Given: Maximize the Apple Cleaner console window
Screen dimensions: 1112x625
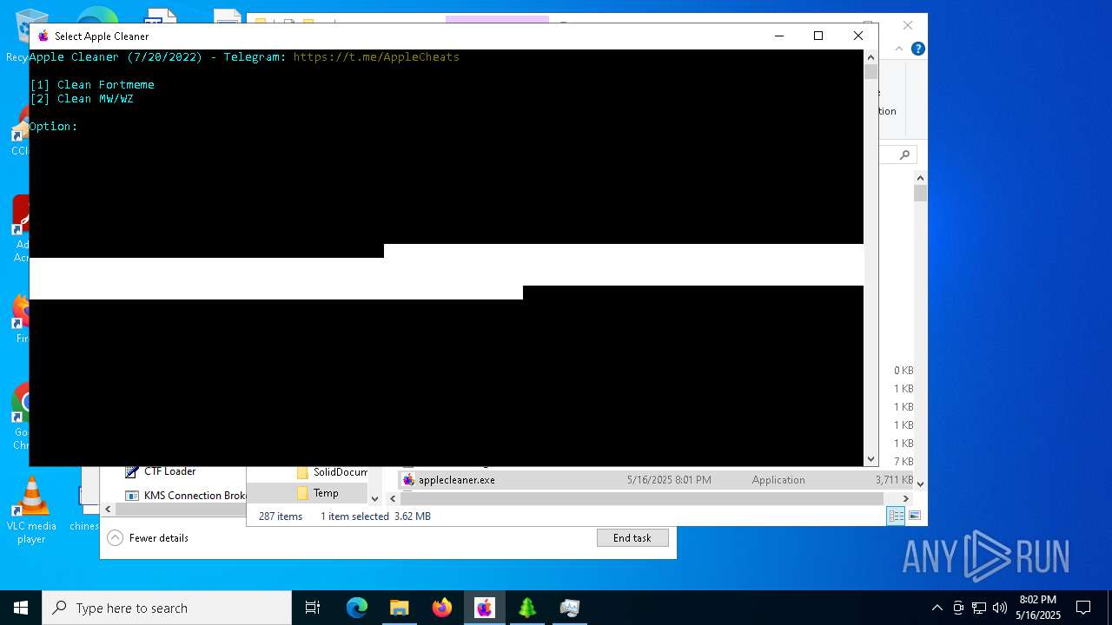Looking at the screenshot, I should pyautogui.click(x=817, y=36).
